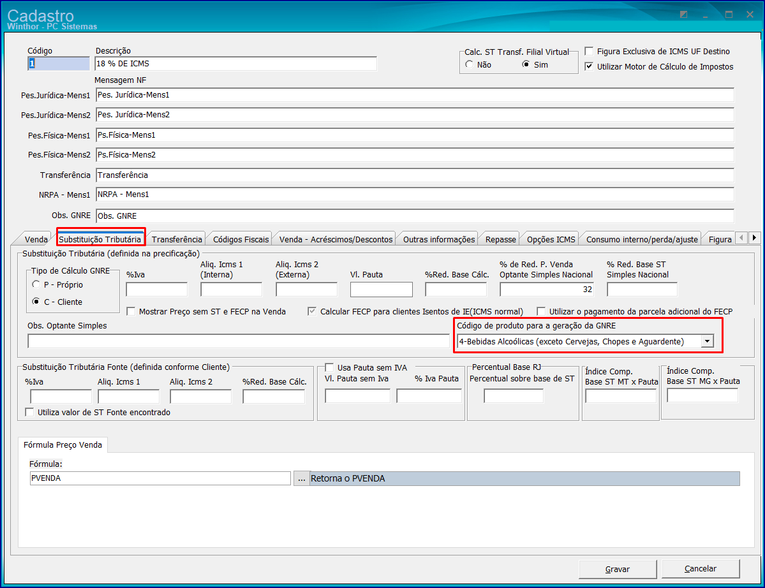Enable Mostrar Preço sem ST e FECP na Venda
765x588 pixels.
(x=131, y=311)
